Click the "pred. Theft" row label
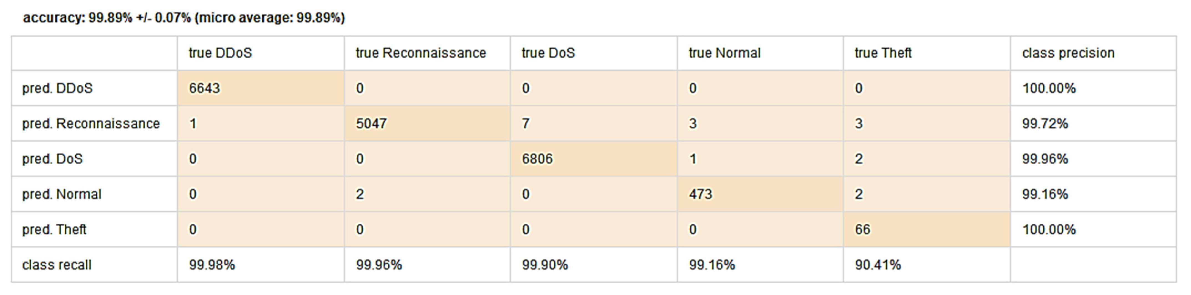Viewport: 1191px width, 295px height. 54,229
